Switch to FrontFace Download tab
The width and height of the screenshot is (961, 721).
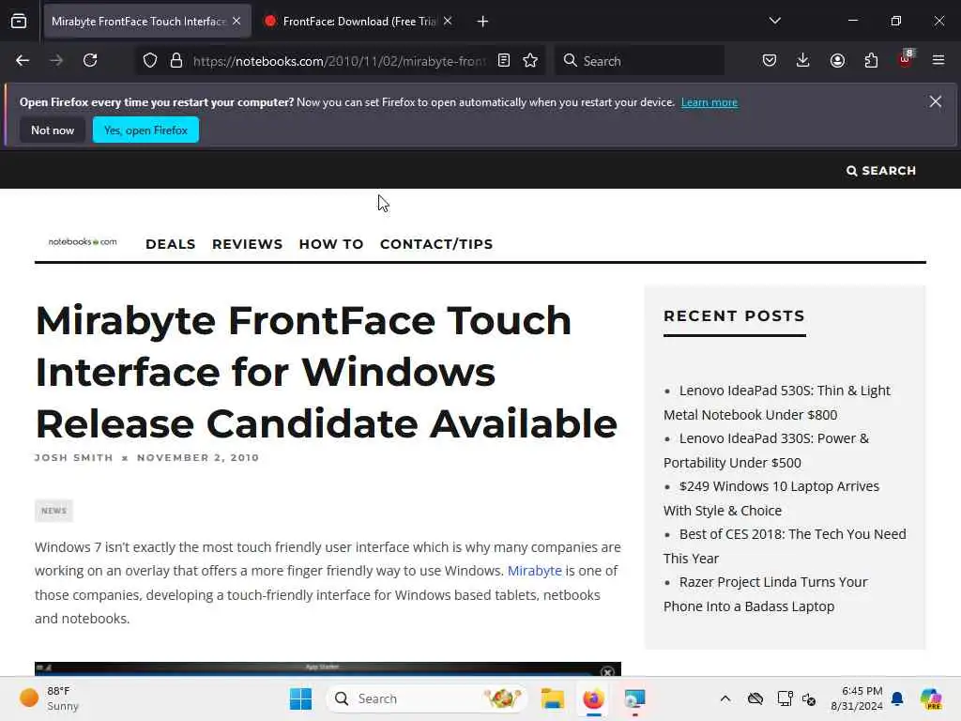[358, 22]
